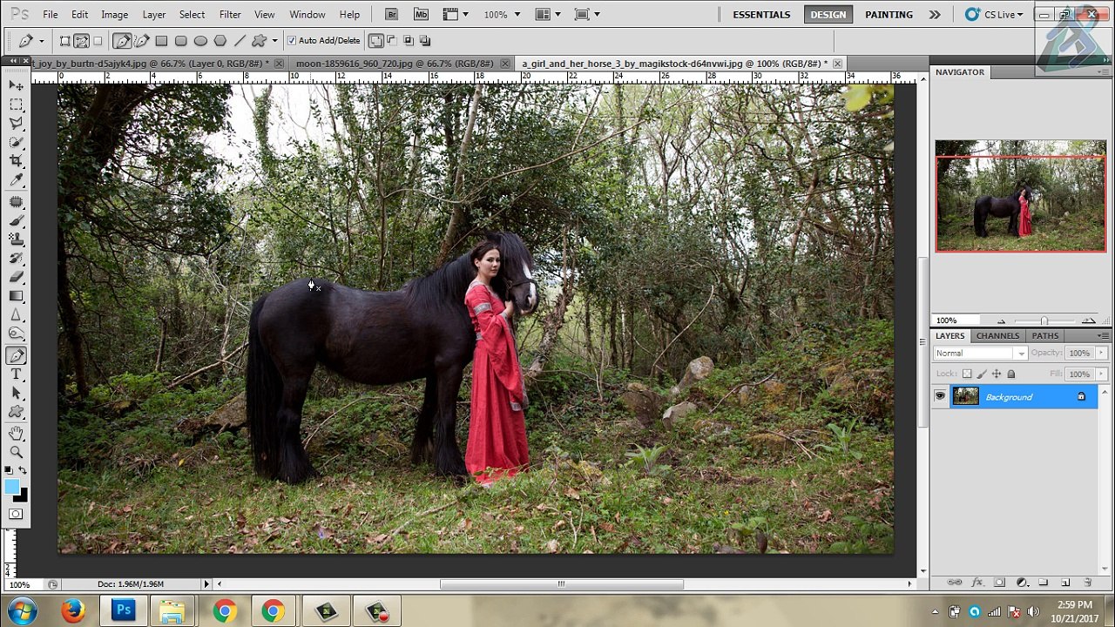The width and height of the screenshot is (1115, 627).
Task: Swap foreground and background colors
Action: pyautogui.click(x=23, y=471)
